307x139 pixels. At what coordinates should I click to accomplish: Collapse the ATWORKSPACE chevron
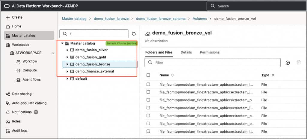coord(53,53)
